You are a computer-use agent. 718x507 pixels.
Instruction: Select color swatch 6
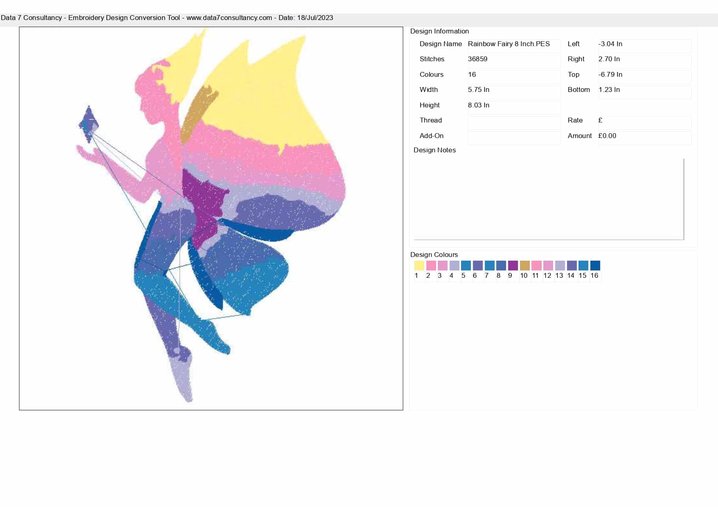click(x=477, y=266)
